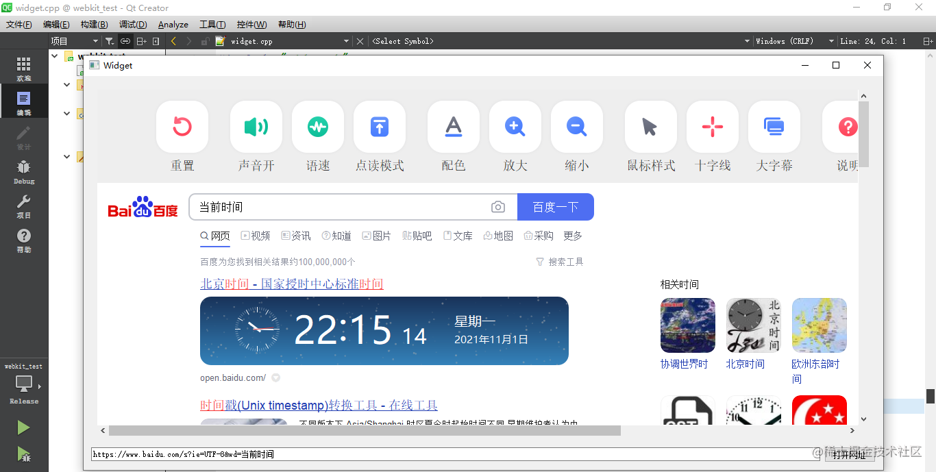Click the 重置 reset icon
The height and width of the screenshot is (472, 936).
[x=182, y=127]
